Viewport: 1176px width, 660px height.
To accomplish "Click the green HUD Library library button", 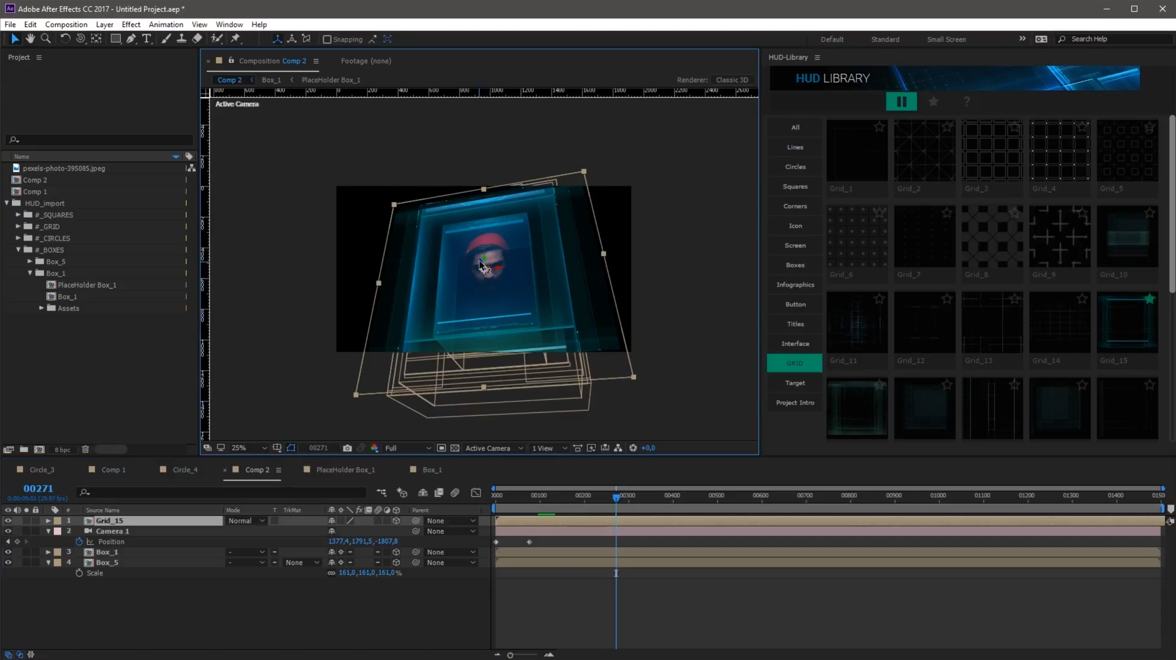I will pyautogui.click(x=901, y=101).
